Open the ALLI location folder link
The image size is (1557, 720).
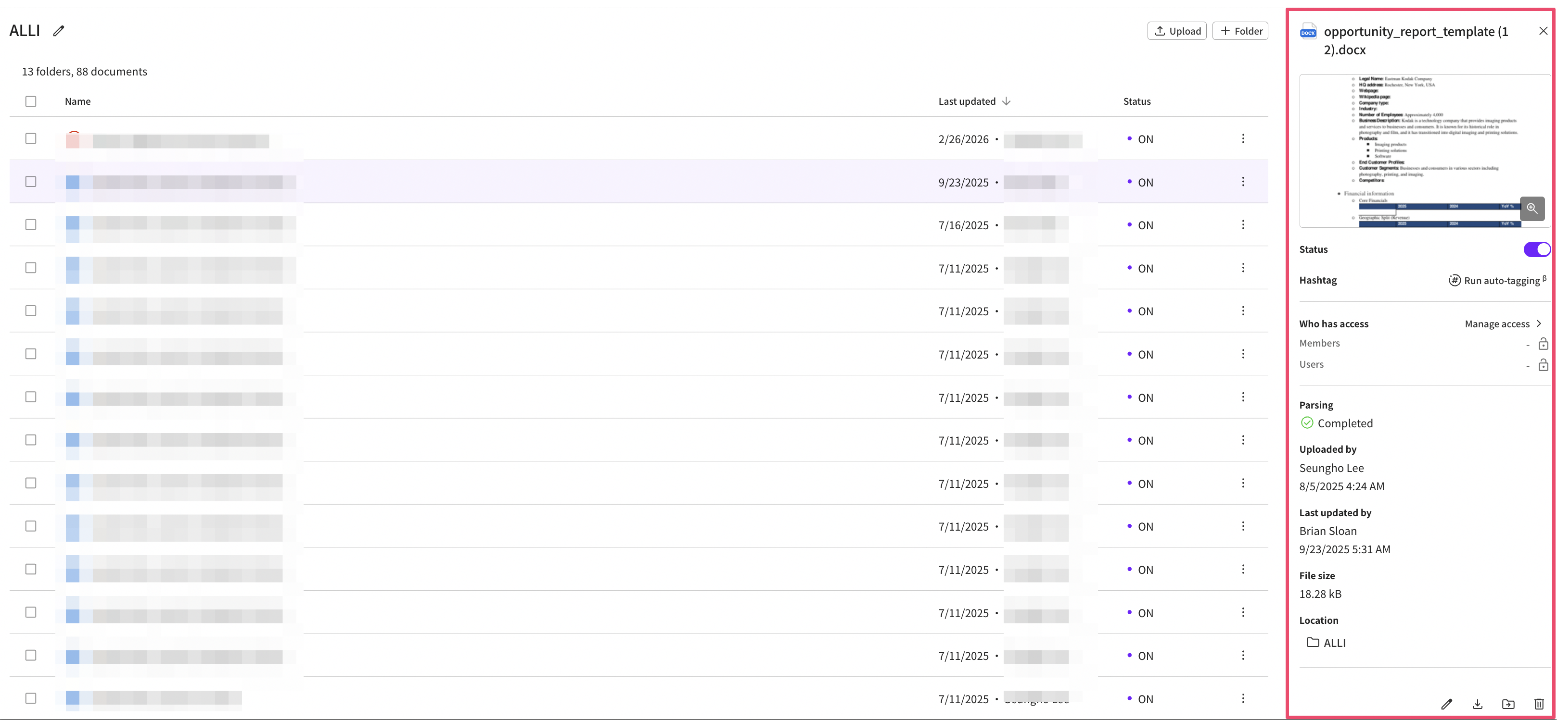pyautogui.click(x=1333, y=643)
